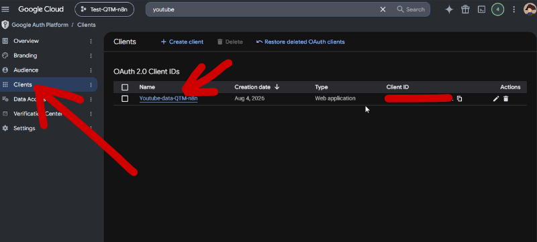Click the Clients grid icon
This screenshot has height=242, width=537.
[x=5, y=84]
